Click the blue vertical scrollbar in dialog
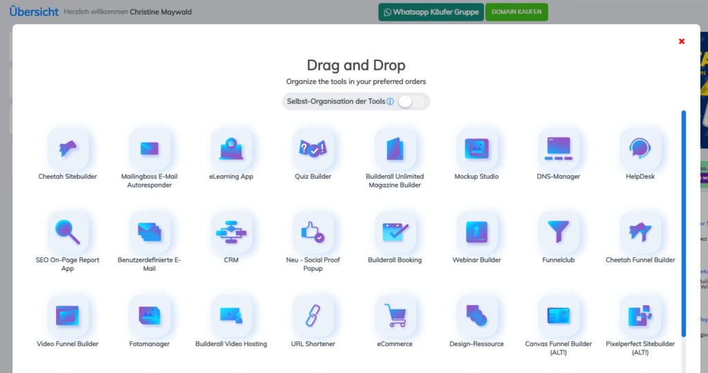The width and height of the screenshot is (708, 373). [x=684, y=221]
